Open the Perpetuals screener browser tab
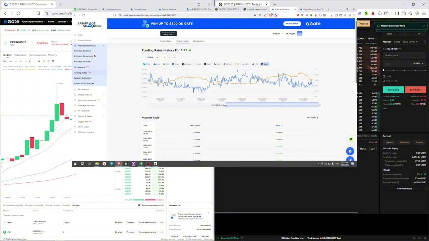The height and width of the screenshot is (241, 429). (114, 9)
